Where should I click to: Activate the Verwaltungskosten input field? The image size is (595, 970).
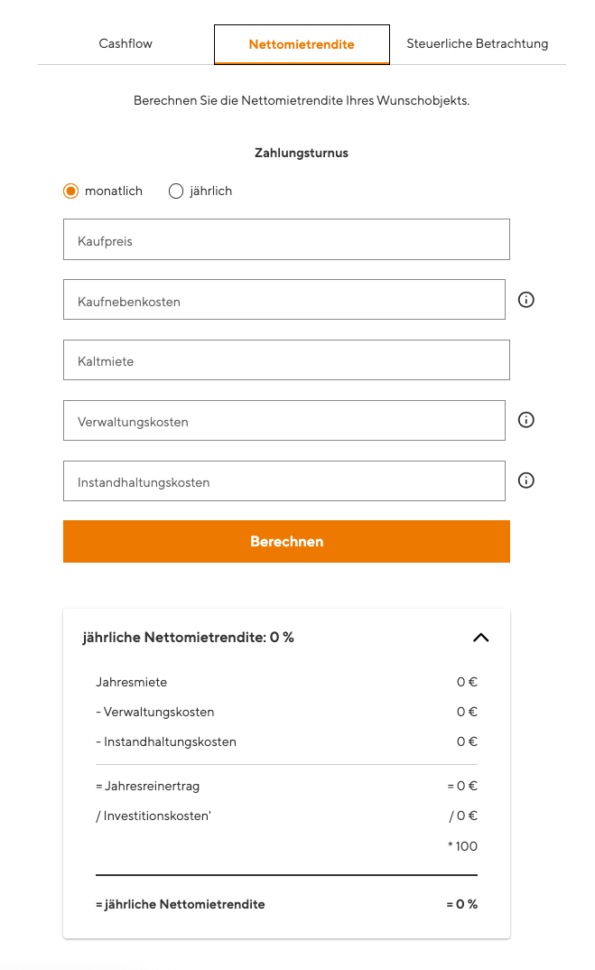point(284,421)
